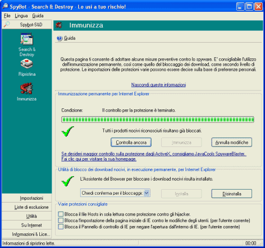Open the Lingua menu
Image resolution: width=265 pixels, height=248 pixels.
(x=21, y=16)
